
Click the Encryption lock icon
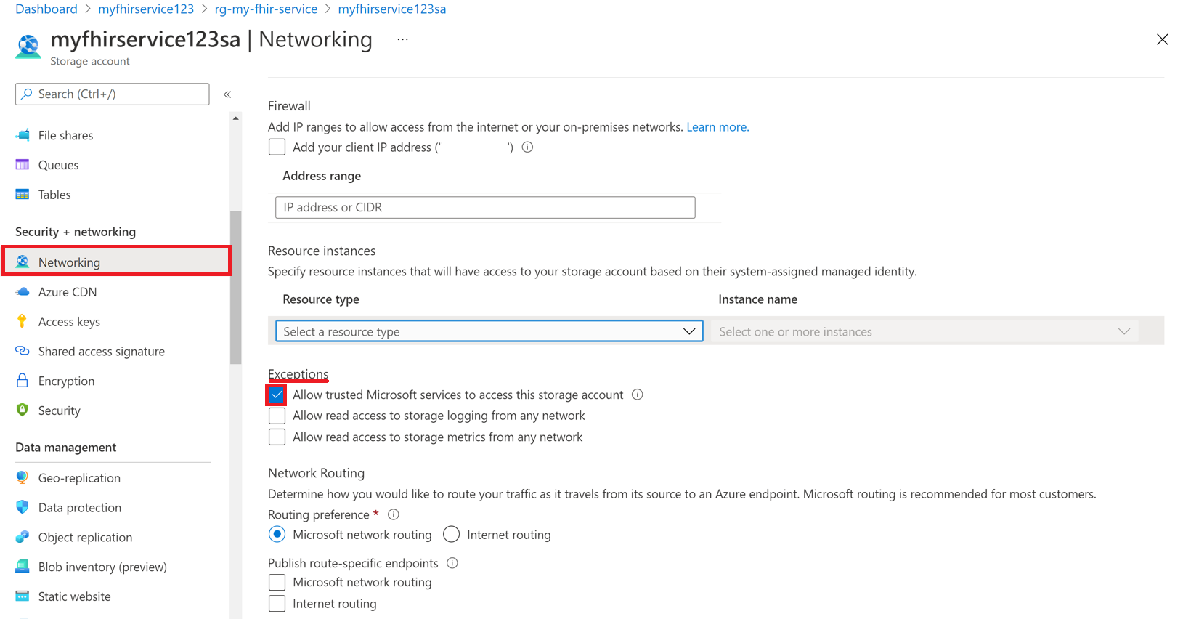click(x=23, y=381)
